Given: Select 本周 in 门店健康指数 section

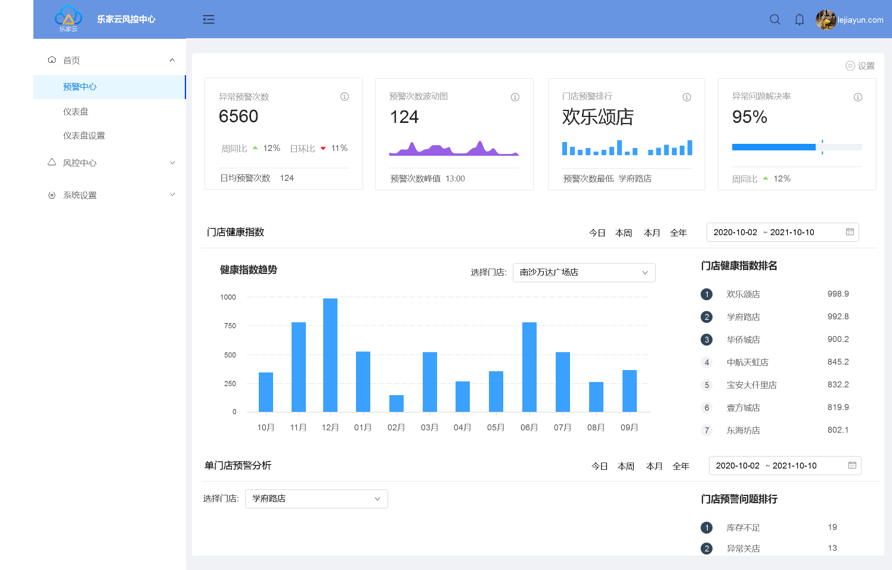Looking at the screenshot, I should click(624, 233).
